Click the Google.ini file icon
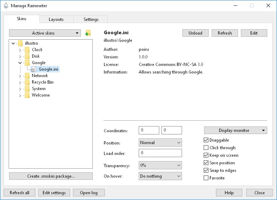277x200 pixels. [34, 69]
